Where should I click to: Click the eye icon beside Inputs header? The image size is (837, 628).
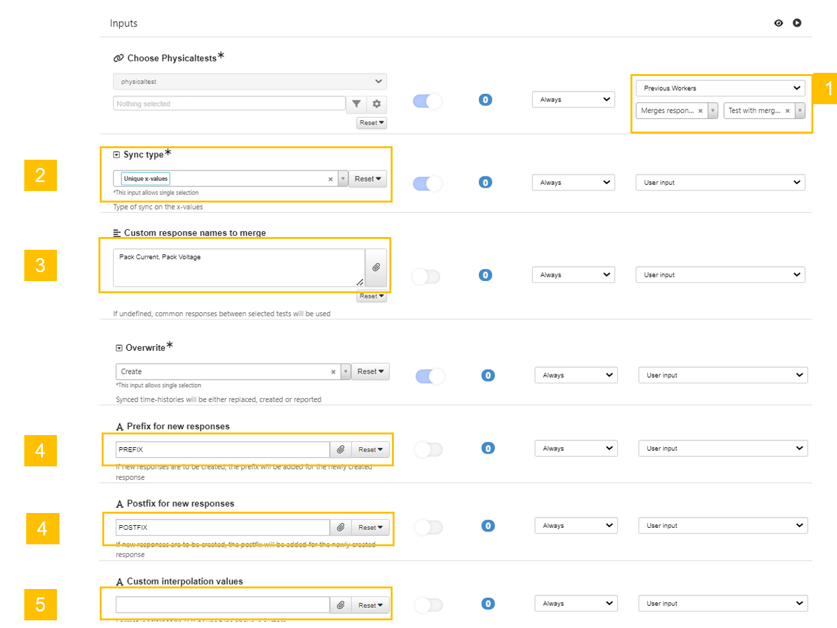coord(778,23)
